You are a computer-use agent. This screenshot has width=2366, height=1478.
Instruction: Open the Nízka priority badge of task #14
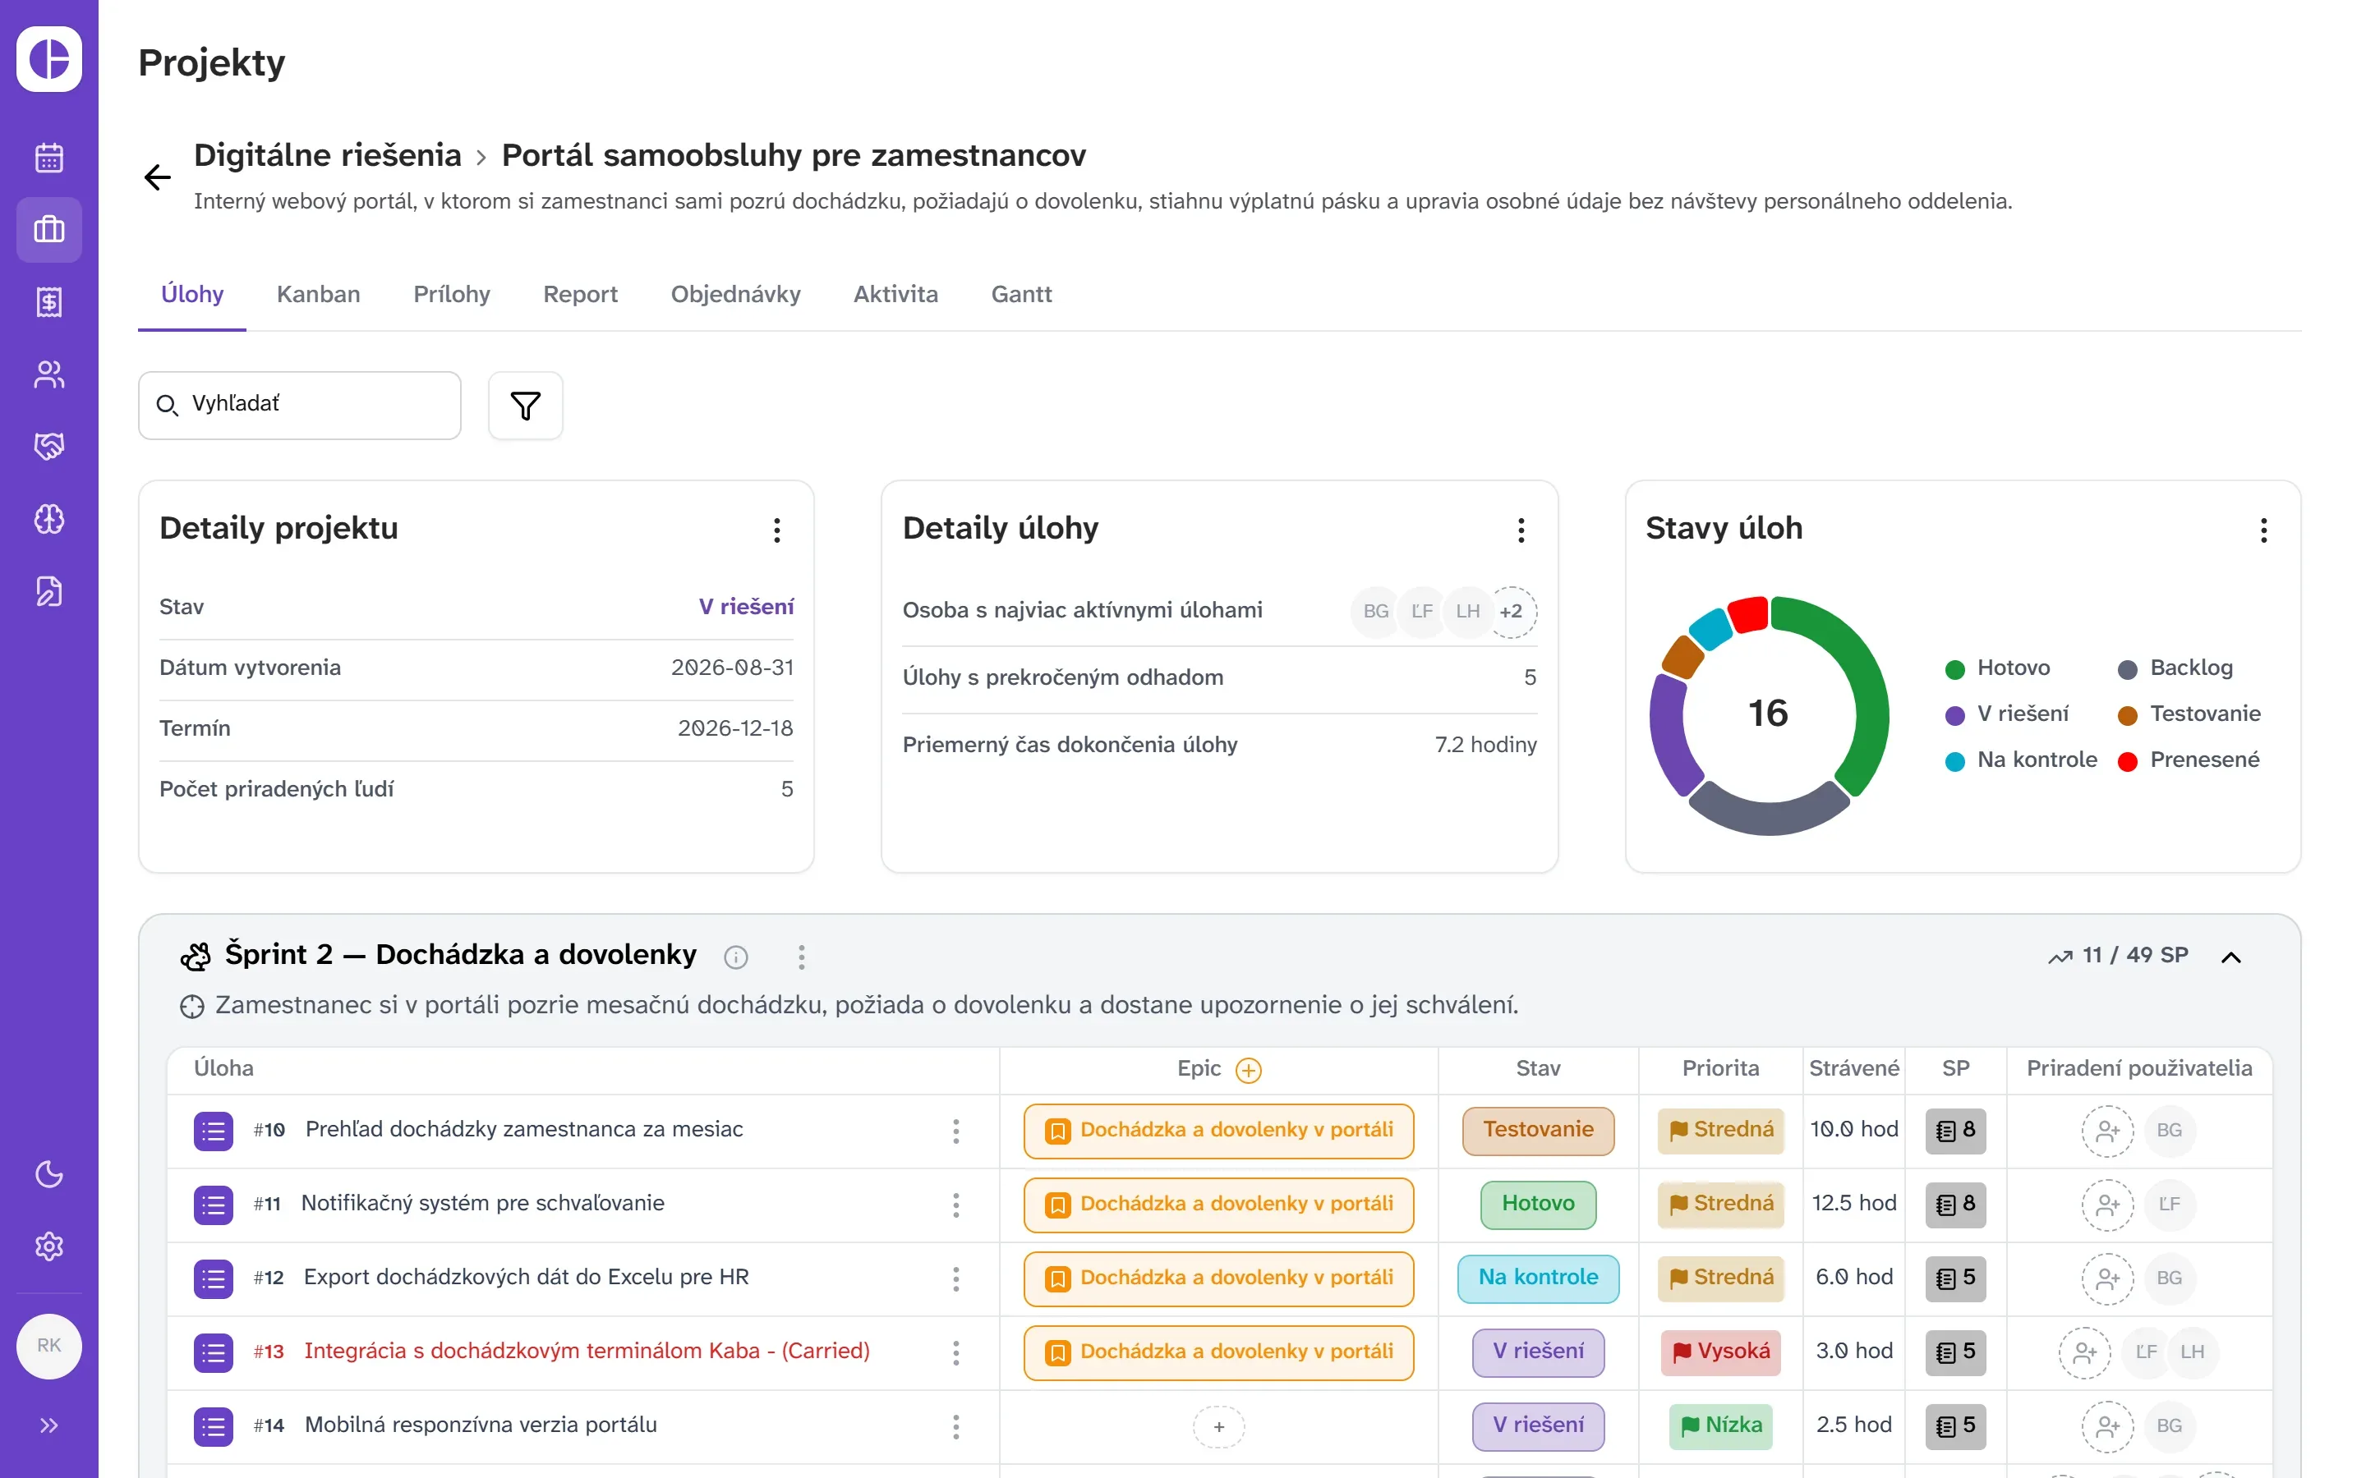(1721, 1426)
